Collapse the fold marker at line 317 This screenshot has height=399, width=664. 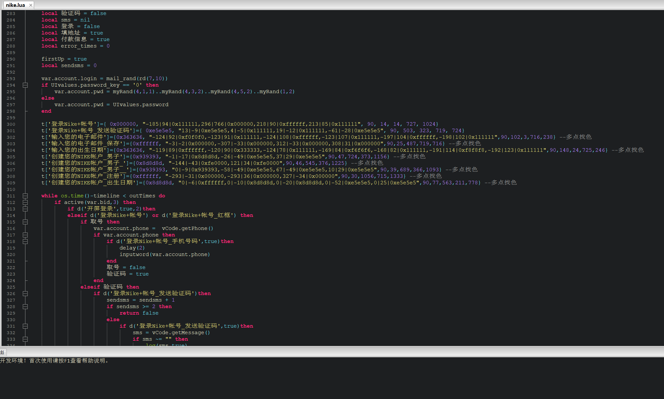tap(25, 235)
